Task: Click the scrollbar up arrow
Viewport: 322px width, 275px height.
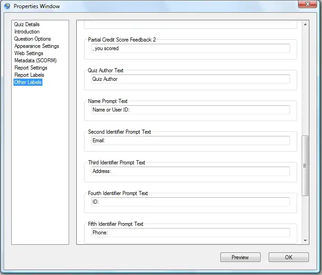Action: click(x=305, y=24)
